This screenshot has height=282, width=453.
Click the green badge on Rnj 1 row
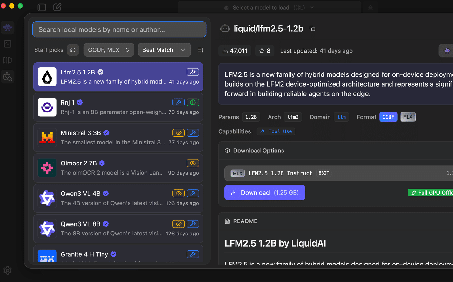pyautogui.click(x=193, y=102)
